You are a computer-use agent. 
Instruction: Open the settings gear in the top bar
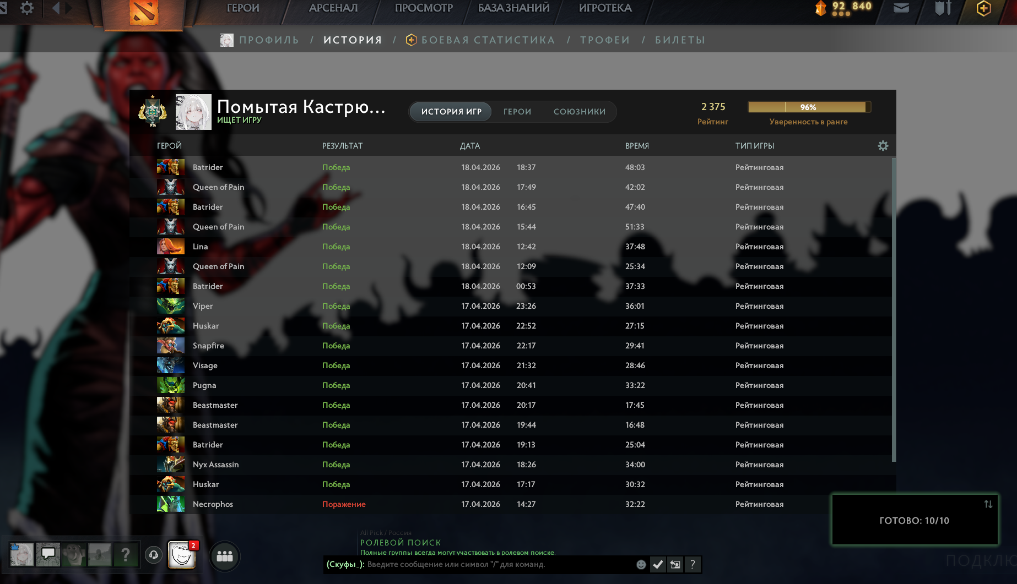pyautogui.click(x=26, y=8)
